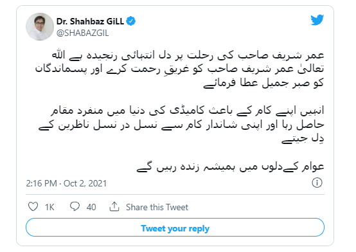
Task: Click the Twitter bird logo
Action: [317, 20]
